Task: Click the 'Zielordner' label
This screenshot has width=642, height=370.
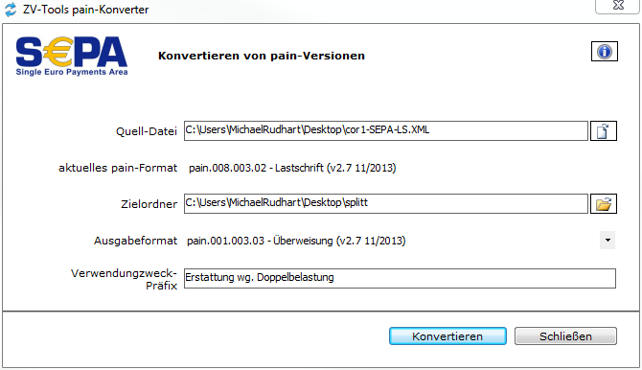Action: [149, 204]
